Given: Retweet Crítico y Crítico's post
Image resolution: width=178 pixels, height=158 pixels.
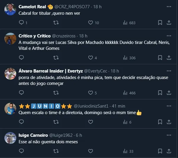Looking at the screenshot, I should 56,58.
